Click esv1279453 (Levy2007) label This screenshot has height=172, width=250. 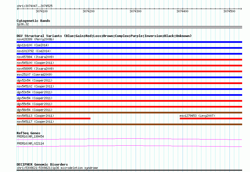[197, 116]
